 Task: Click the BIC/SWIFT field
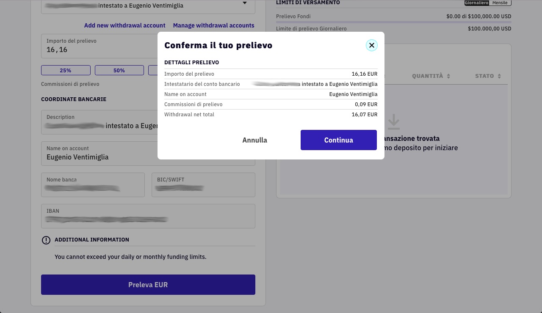(203, 184)
